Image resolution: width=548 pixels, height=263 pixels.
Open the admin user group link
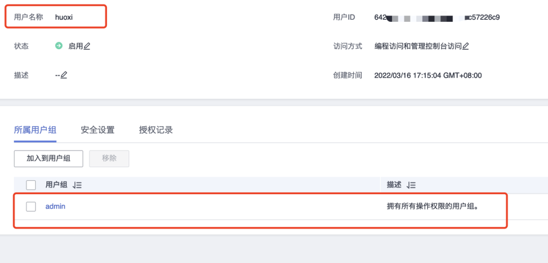[55, 206]
